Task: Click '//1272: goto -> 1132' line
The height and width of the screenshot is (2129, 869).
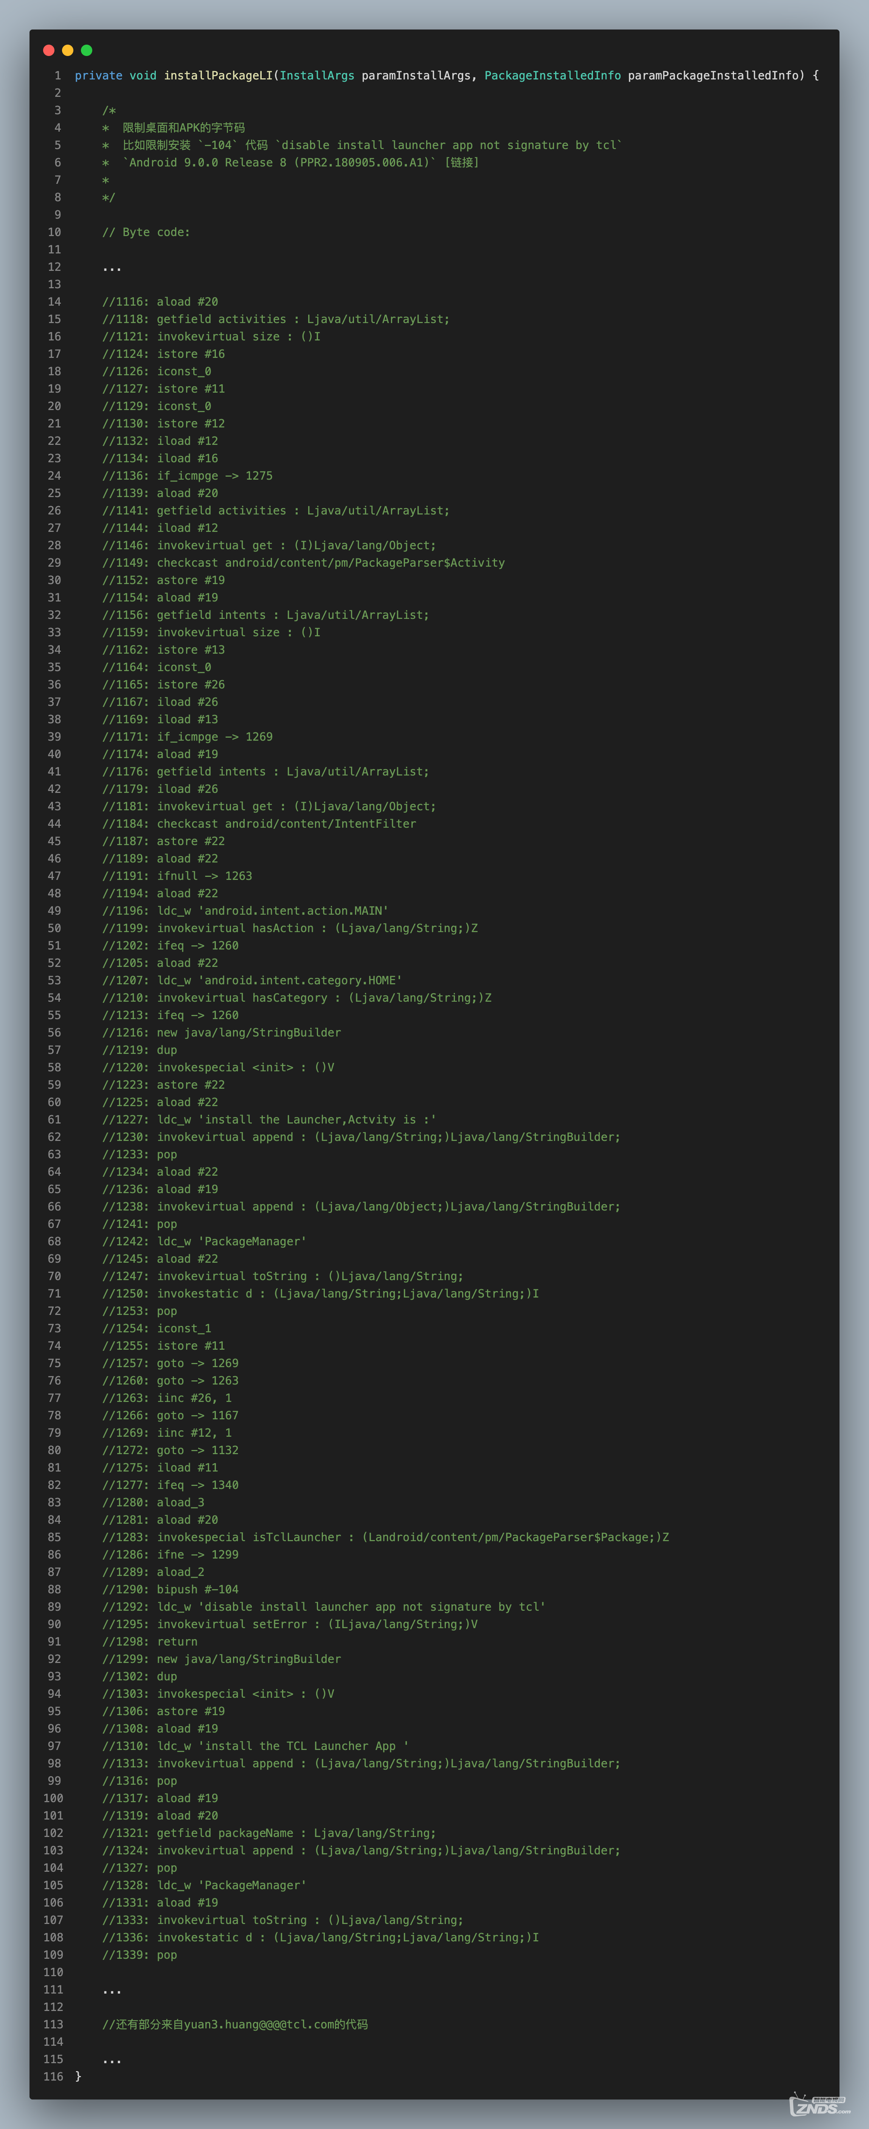Action: click(x=170, y=1450)
